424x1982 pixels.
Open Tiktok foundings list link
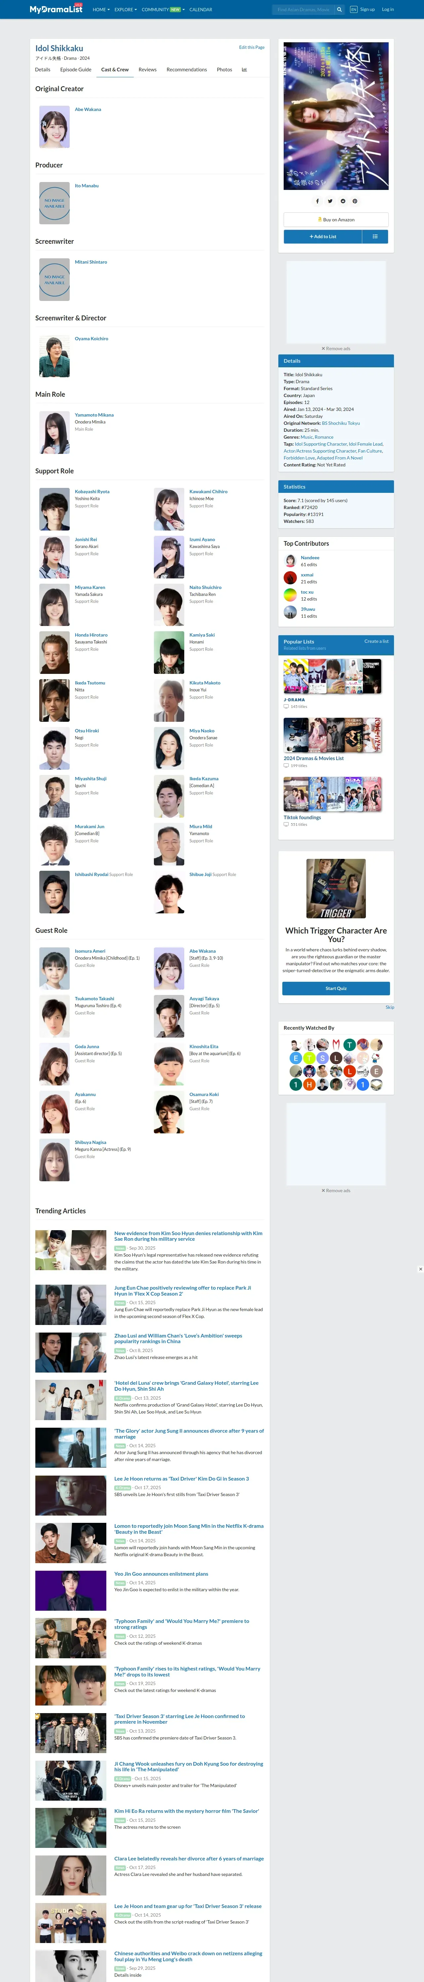pos(302,817)
